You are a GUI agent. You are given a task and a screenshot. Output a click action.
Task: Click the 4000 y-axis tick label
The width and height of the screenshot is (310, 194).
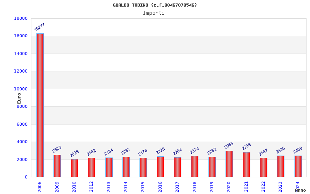(22, 142)
